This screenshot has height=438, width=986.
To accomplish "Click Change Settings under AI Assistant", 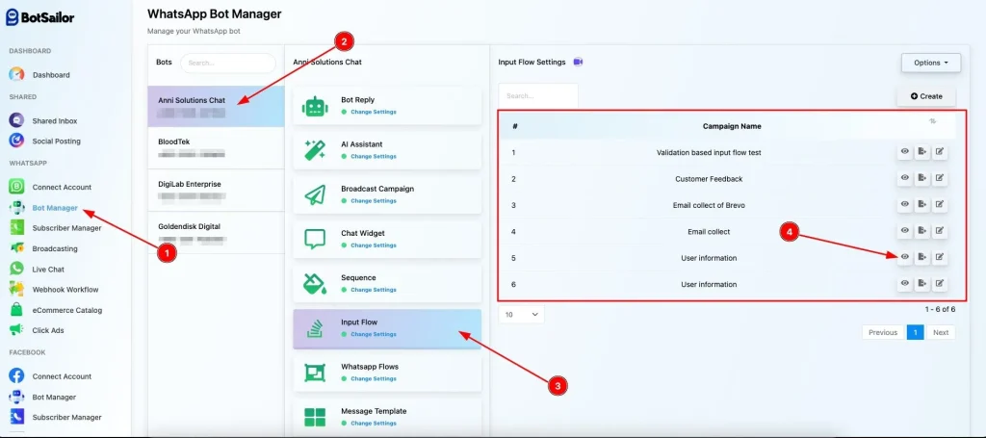I will (373, 157).
